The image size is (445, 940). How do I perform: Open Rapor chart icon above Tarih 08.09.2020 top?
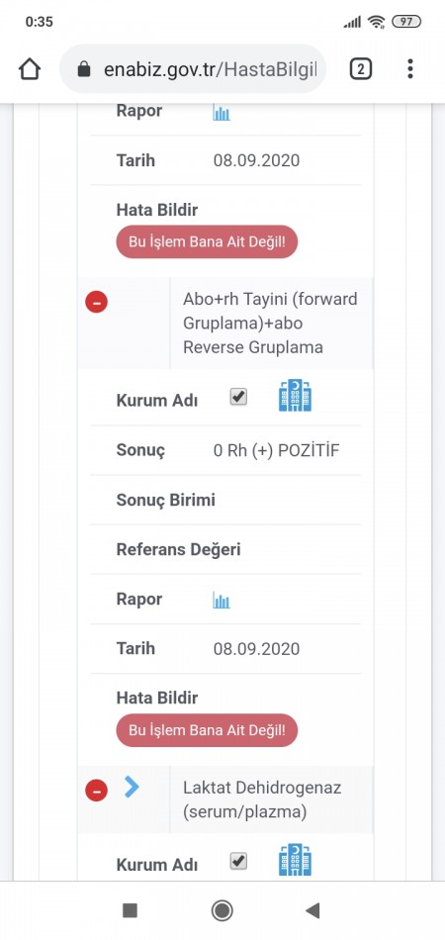coord(222,112)
